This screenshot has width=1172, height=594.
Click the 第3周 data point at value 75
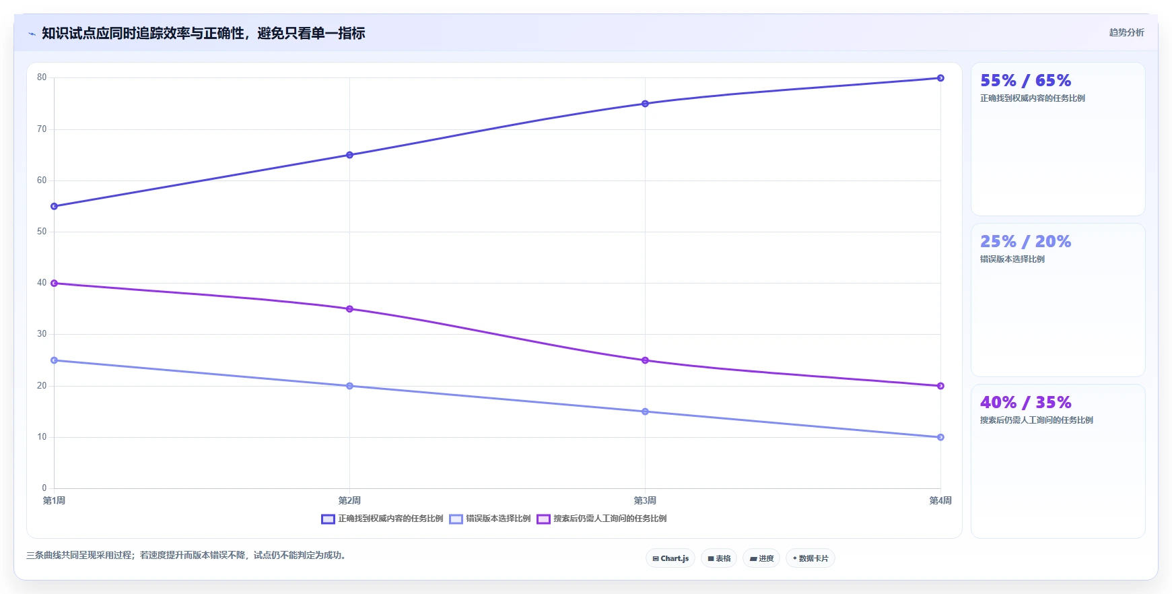645,104
